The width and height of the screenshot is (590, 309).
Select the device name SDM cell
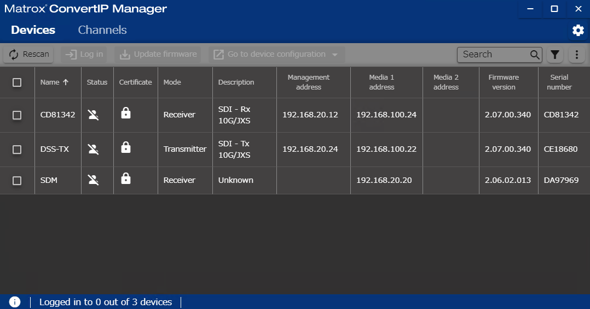click(x=49, y=180)
